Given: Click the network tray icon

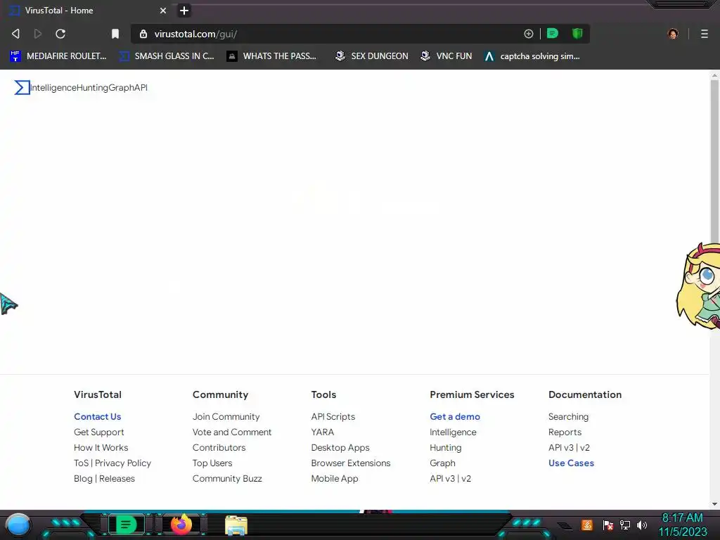Looking at the screenshot, I should coord(625,525).
